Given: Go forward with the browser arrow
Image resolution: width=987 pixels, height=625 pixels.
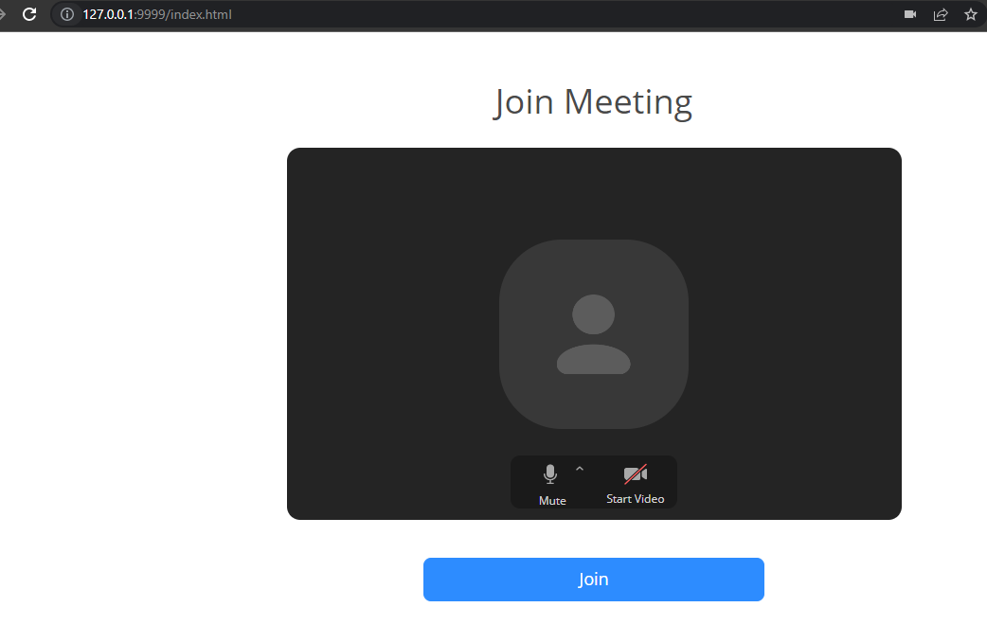Looking at the screenshot, I should point(2,14).
